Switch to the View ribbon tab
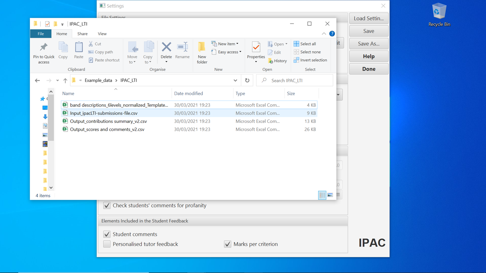 tap(102, 34)
